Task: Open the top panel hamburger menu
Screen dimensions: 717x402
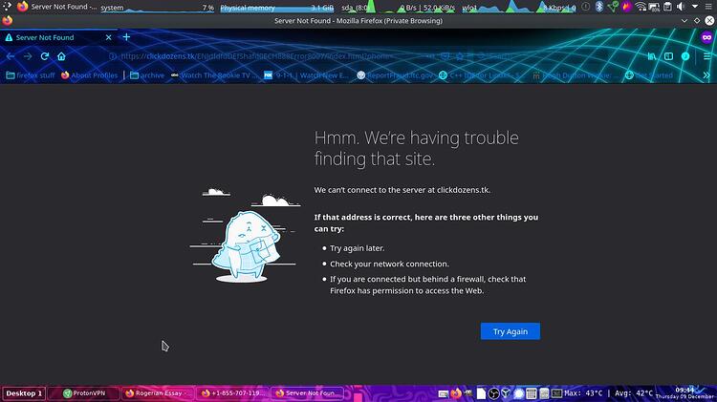Action: (708, 7)
